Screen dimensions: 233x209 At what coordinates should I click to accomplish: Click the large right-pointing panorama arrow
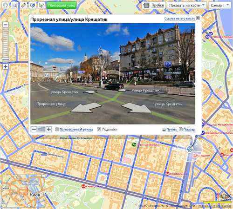pyautogui.click(x=137, y=108)
